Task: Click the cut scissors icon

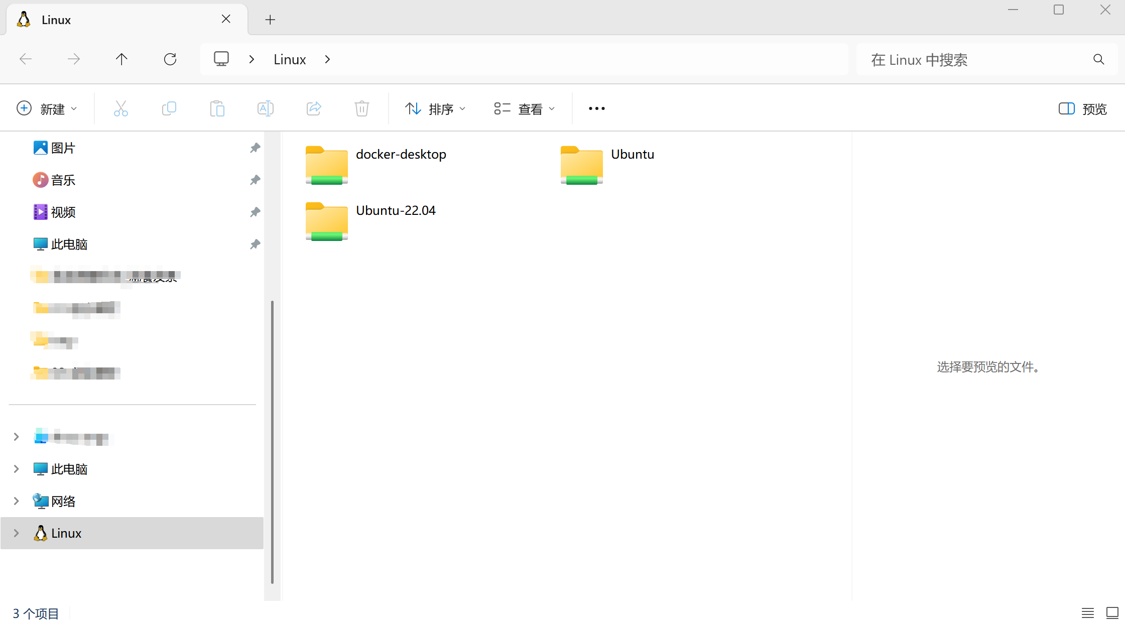Action: point(121,108)
